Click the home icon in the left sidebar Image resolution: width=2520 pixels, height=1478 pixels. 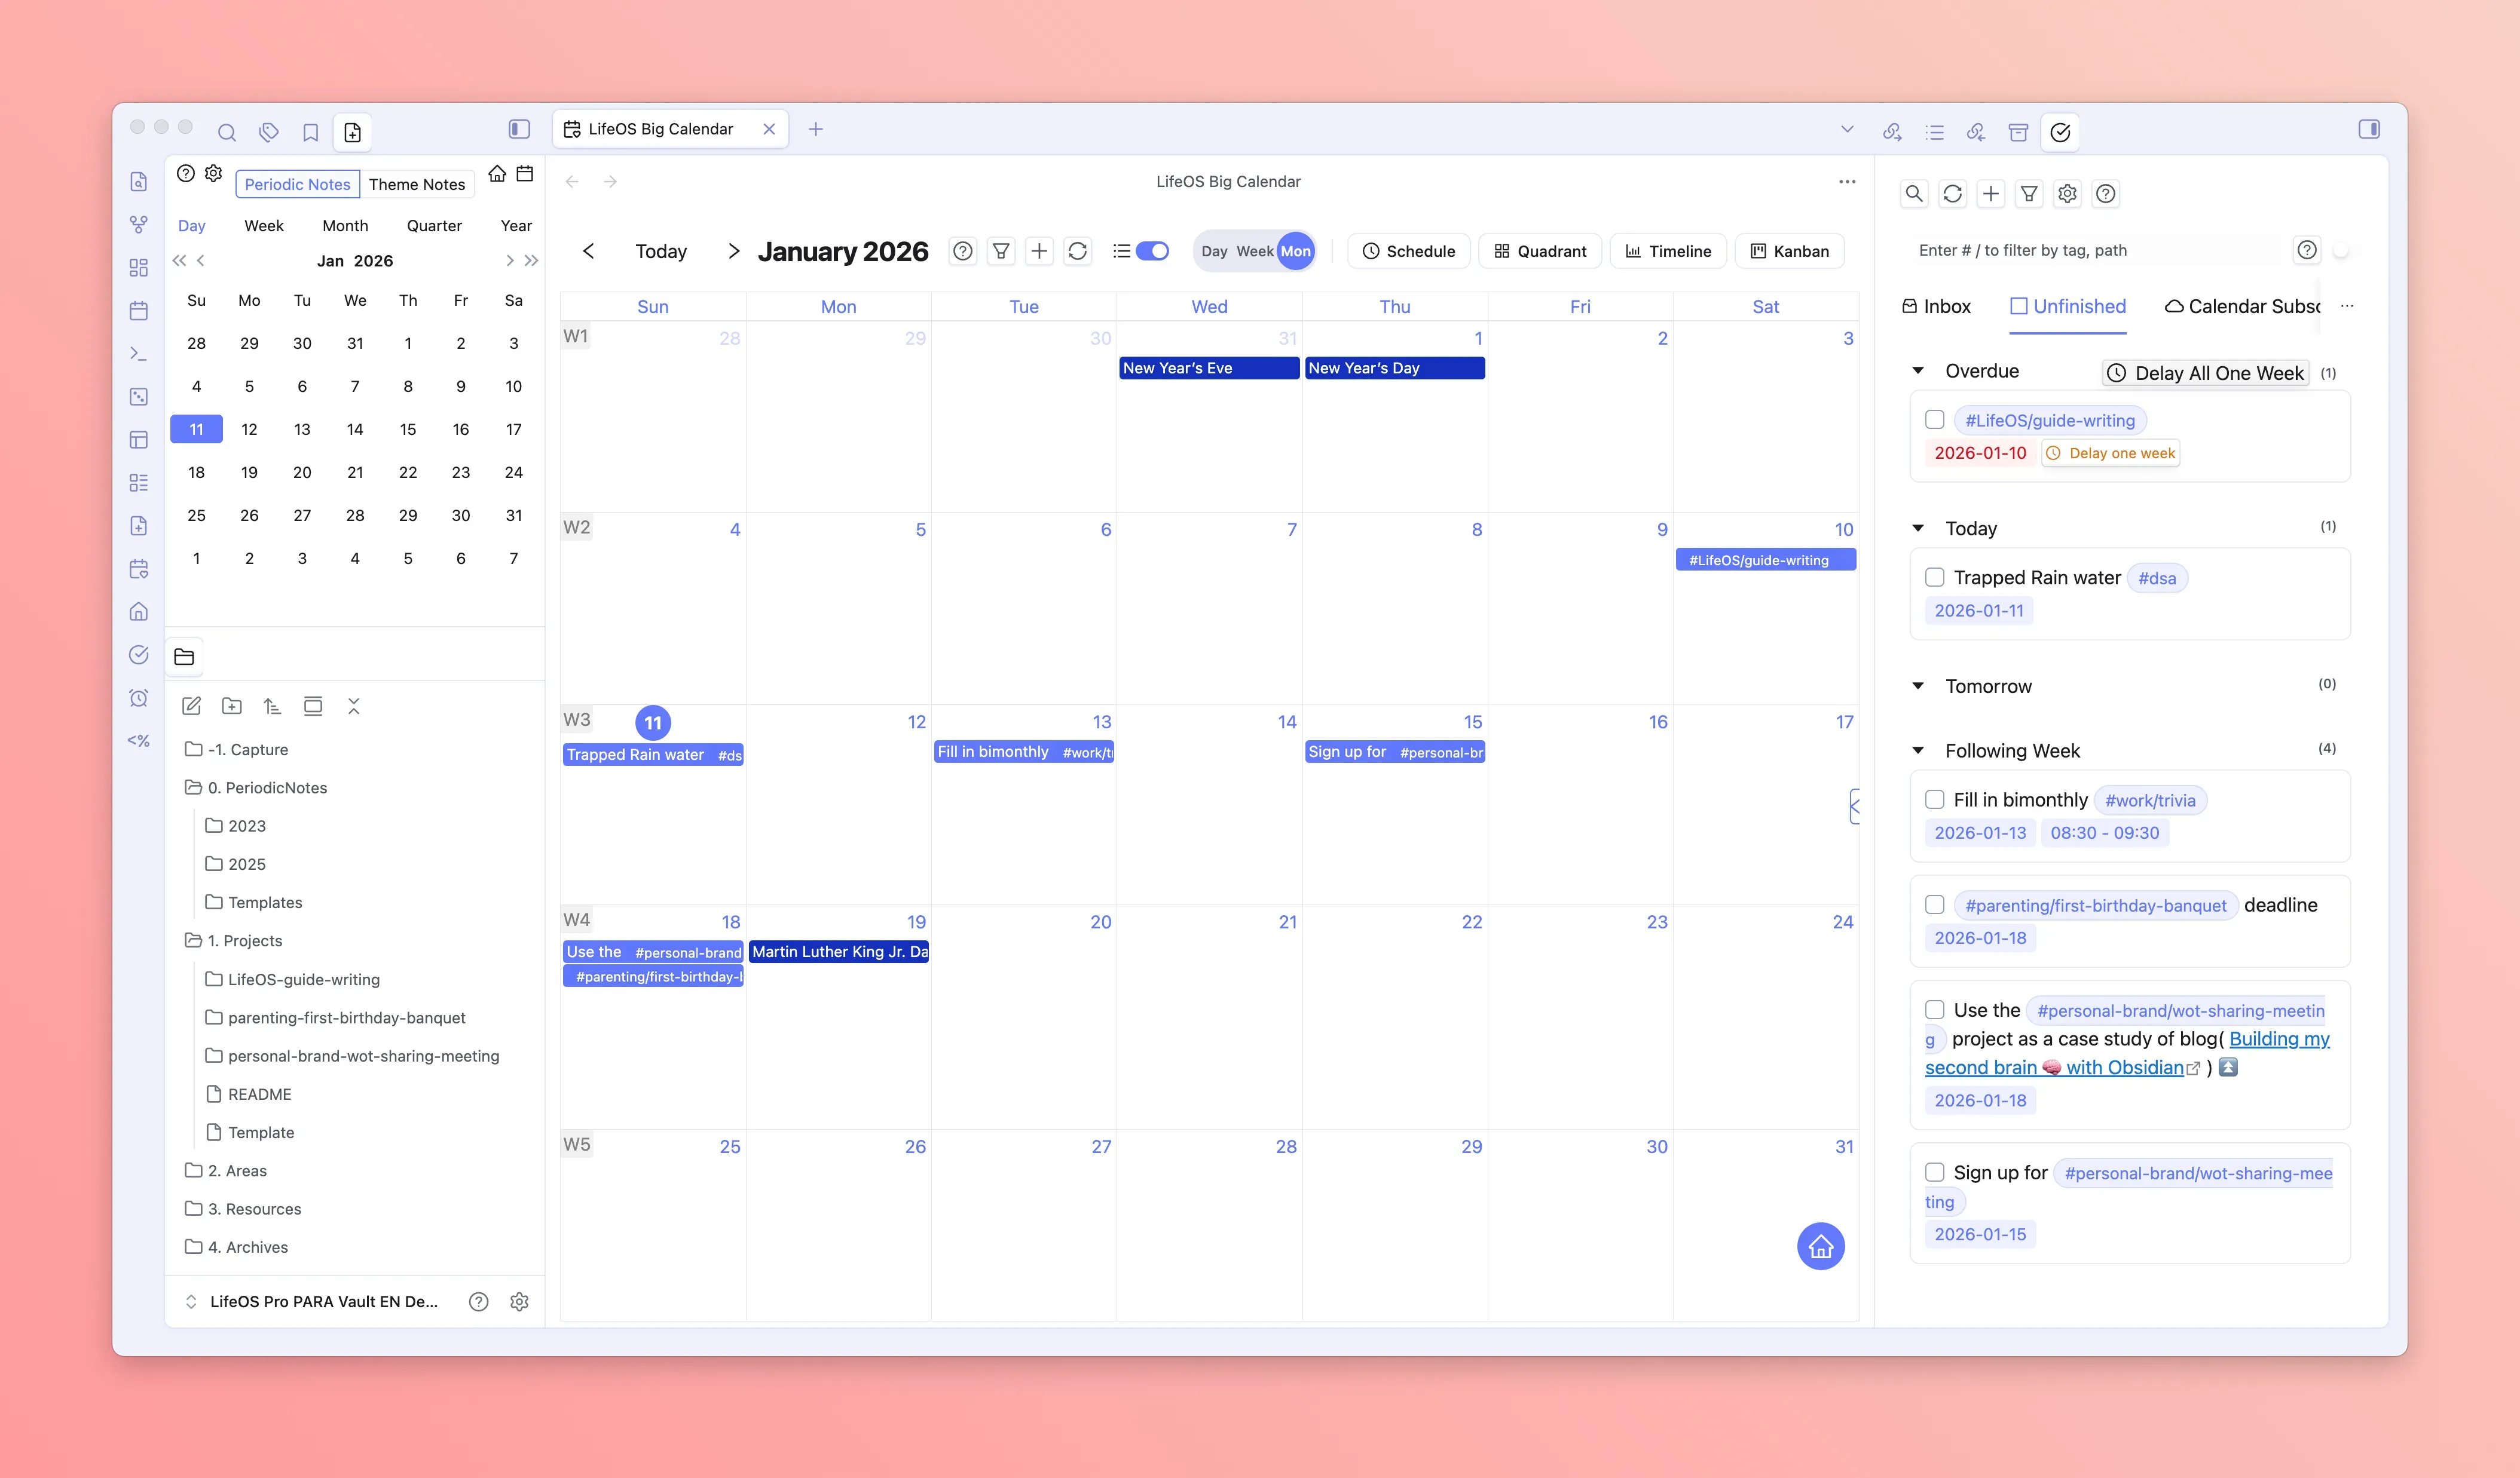(139, 611)
